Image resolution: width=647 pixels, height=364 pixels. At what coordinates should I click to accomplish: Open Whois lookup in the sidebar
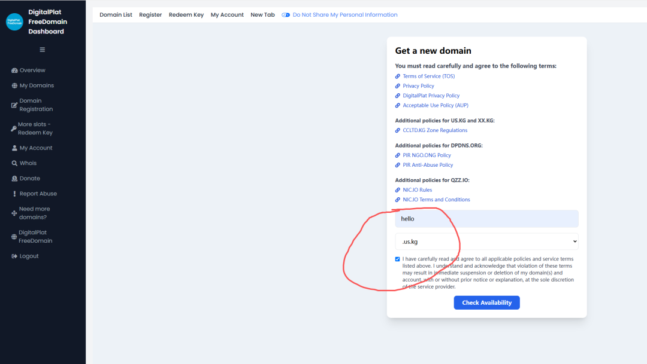[28, 163]
